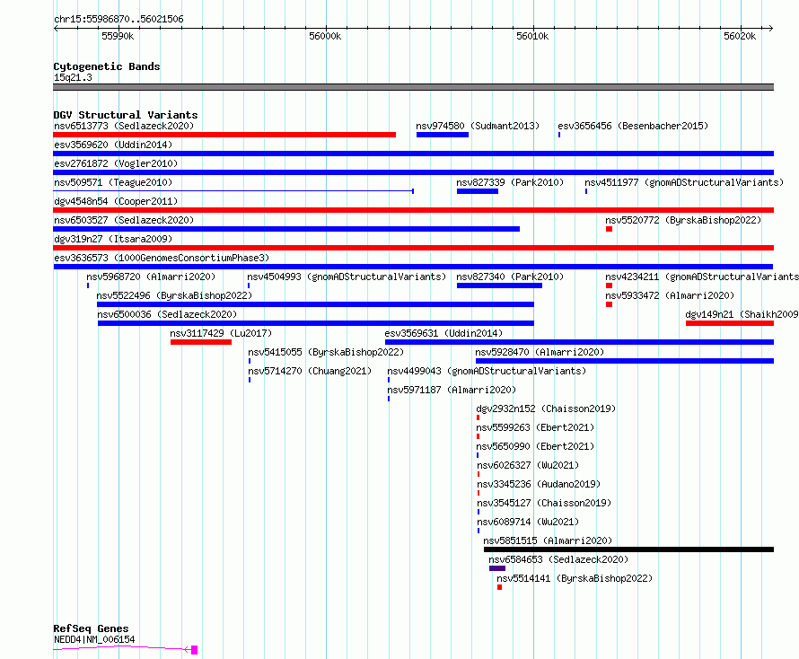Viewport: 799px width, 659px height.
Task: Click the 56010k ruler mark
Action: tap(532, 36)
